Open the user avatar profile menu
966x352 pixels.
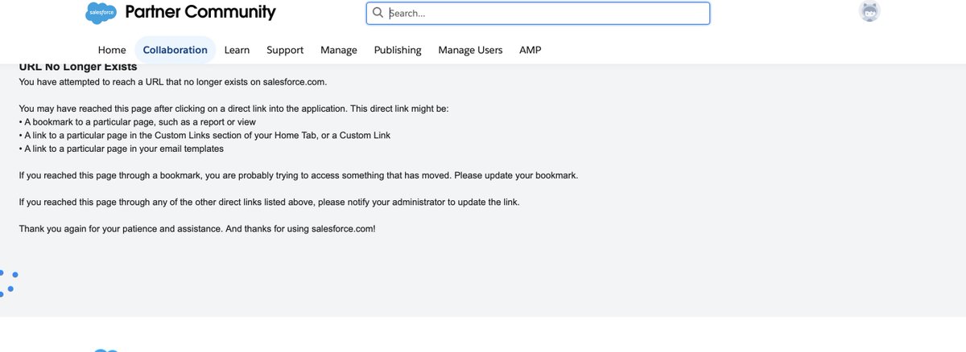869,11
